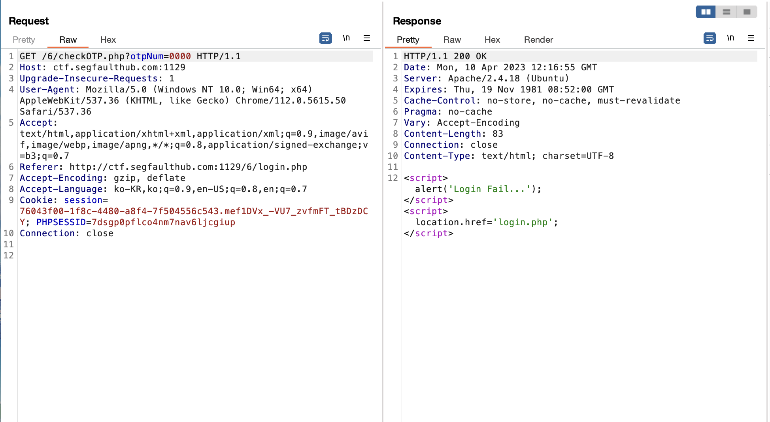This screenshot has height=422, width=770.
Task: Click Pragma: no-cache line
Action: point(448,111)
